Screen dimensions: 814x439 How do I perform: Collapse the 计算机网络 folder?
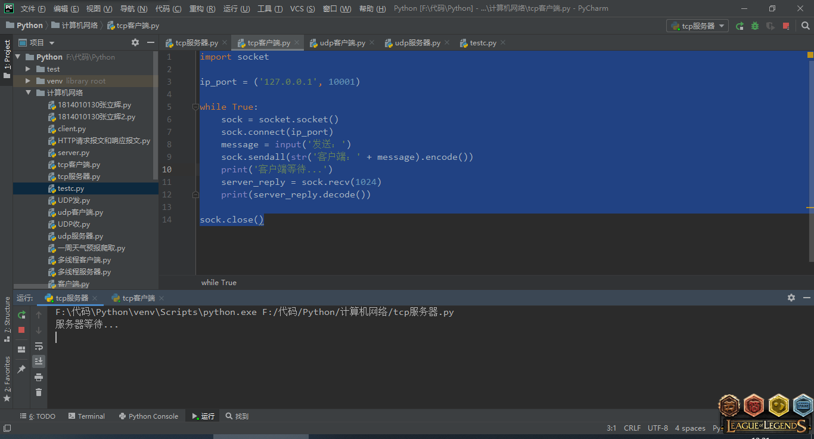click(28, 93)
